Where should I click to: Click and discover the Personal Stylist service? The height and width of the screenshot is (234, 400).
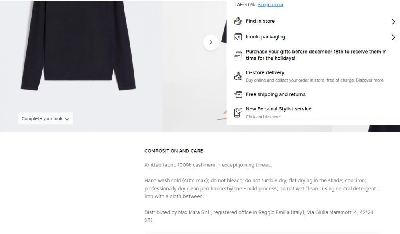tap(264, 116)
